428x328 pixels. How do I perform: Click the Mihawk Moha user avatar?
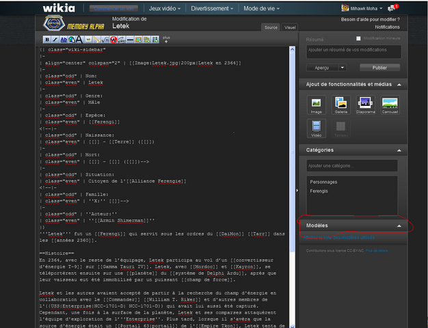point(345,8)
